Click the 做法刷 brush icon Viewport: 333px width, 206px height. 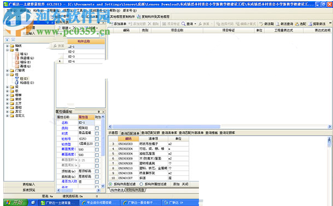pyautogui.click(x=261, y=24)
